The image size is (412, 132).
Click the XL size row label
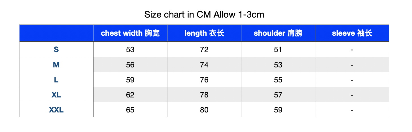click(x=56, y=95)
